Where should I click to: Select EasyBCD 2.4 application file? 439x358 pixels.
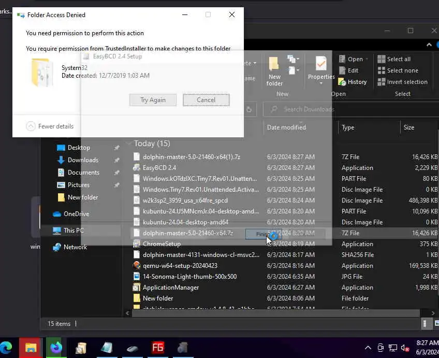click(159, 168)
